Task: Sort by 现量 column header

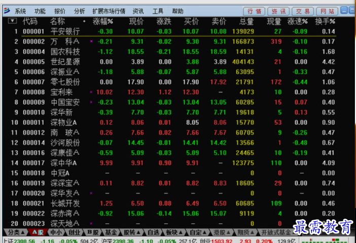Action: 274,21
